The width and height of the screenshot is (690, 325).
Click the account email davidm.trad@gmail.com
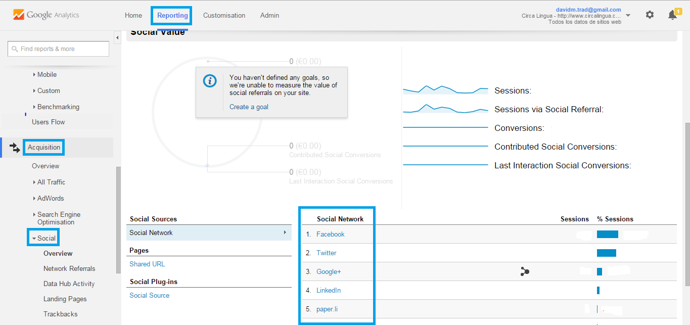588,10
